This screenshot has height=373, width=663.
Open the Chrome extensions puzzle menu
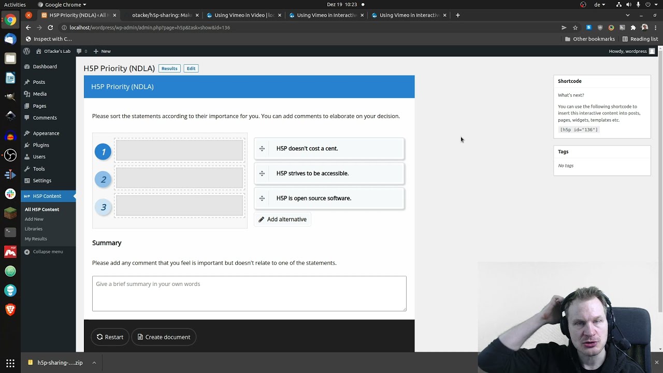[633, 27]
